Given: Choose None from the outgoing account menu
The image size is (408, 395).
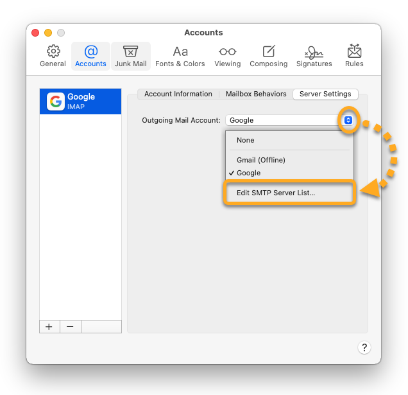Looking at the screenshot, I should [x=246, y=140].
